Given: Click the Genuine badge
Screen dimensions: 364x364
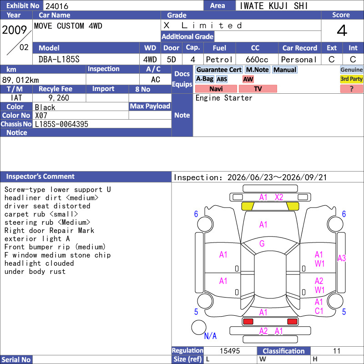Looking at the screenshot, I should (x=351, y=70).
